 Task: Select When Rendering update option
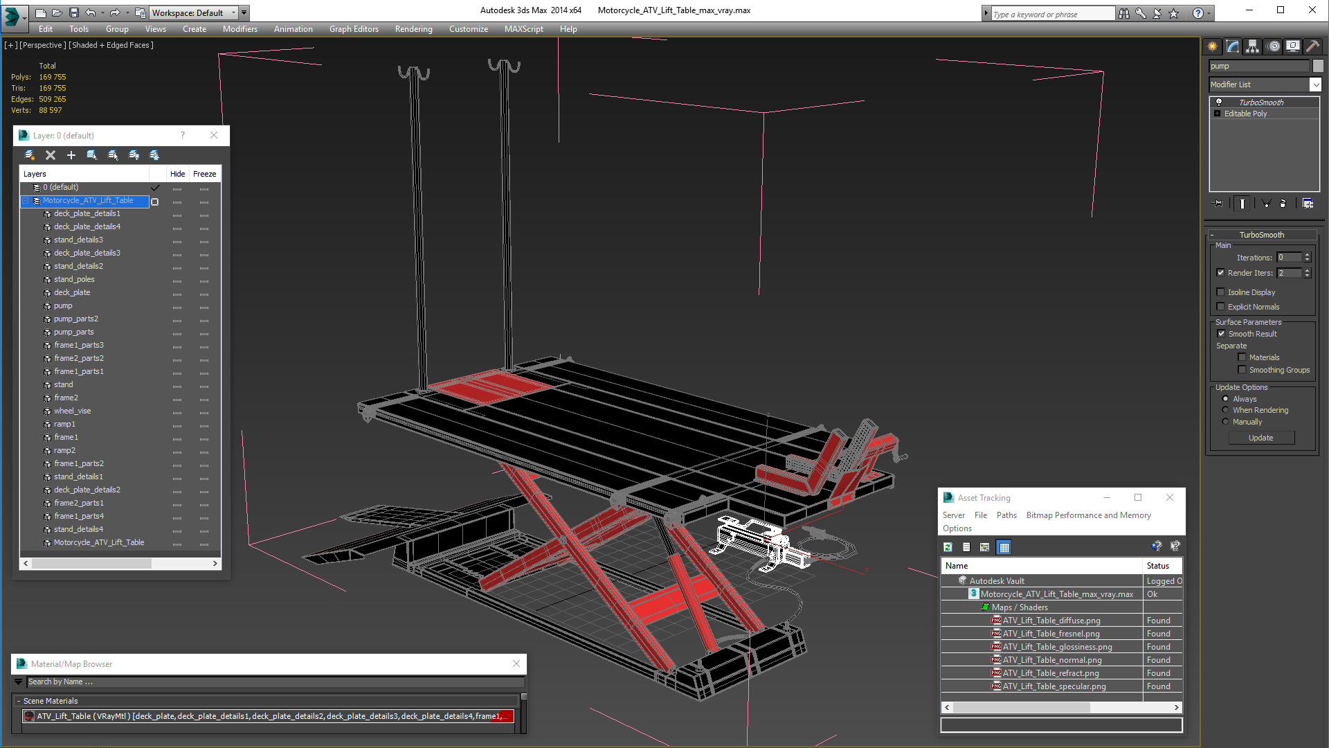click(1225, 410)
